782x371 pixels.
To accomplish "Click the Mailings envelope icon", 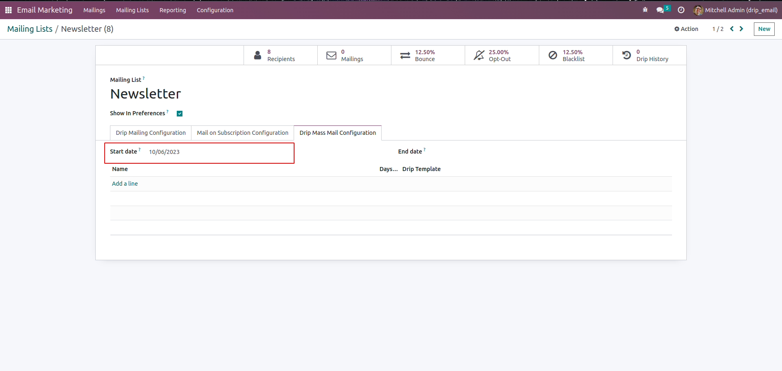I will point(332,55).
